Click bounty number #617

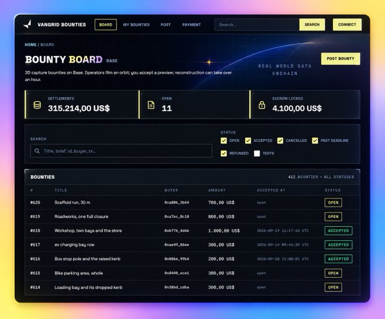(x=35, y=245)
